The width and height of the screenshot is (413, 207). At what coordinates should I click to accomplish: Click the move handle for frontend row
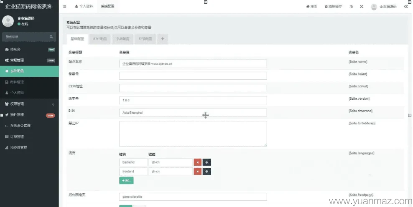click(207, 172)
